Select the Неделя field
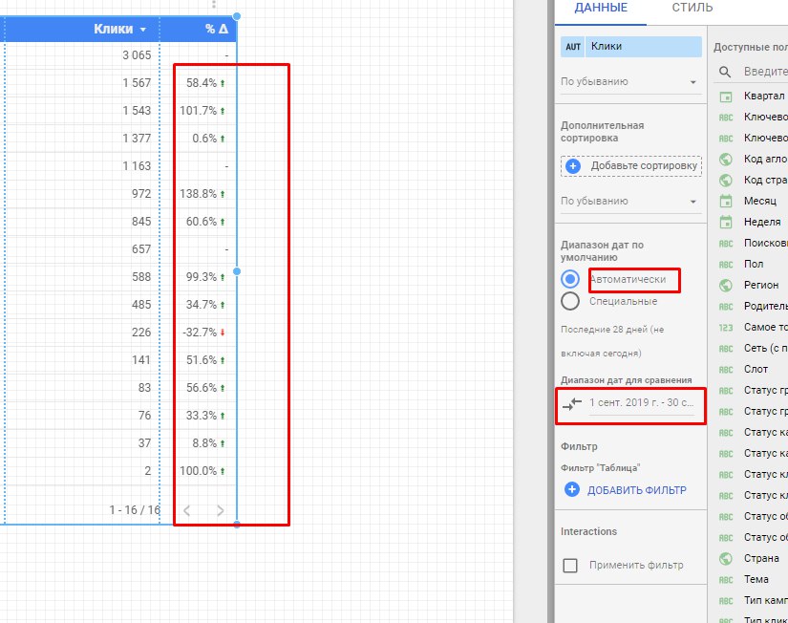 [x=762, y=222]
